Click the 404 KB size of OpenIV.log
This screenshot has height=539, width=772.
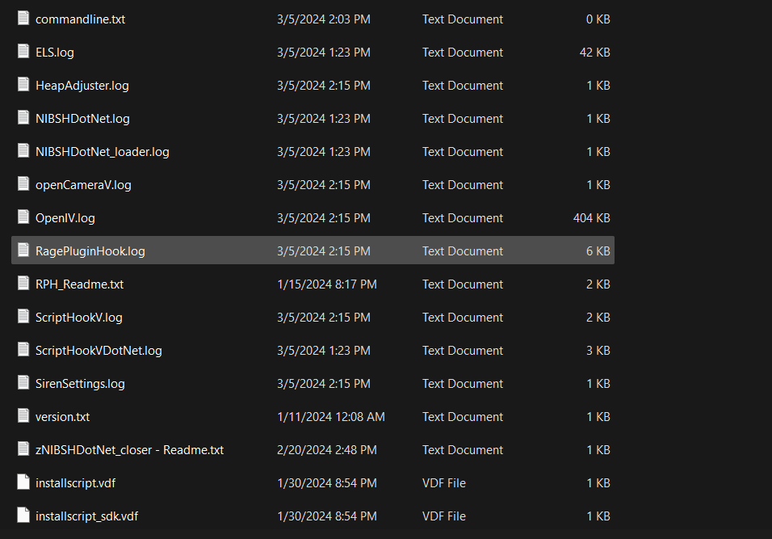(x=591, y=218)
